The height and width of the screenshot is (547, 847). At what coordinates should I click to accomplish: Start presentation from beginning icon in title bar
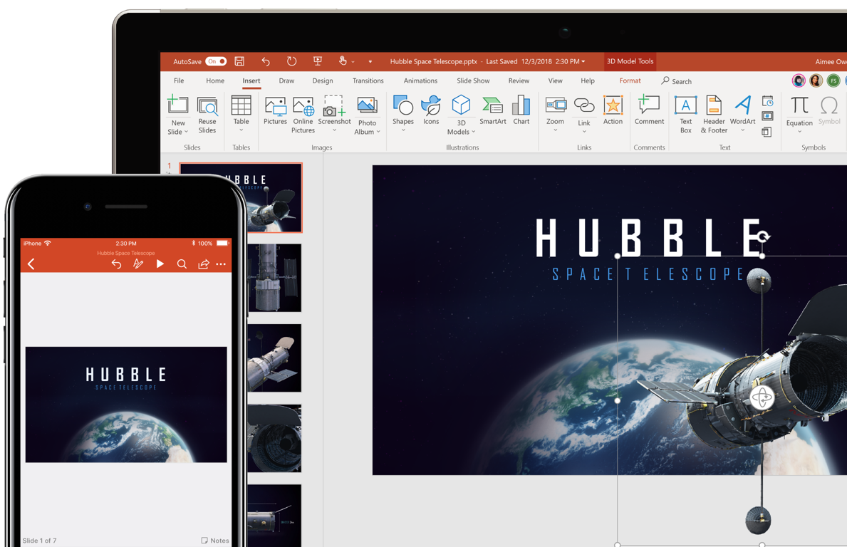coord(318,61)
